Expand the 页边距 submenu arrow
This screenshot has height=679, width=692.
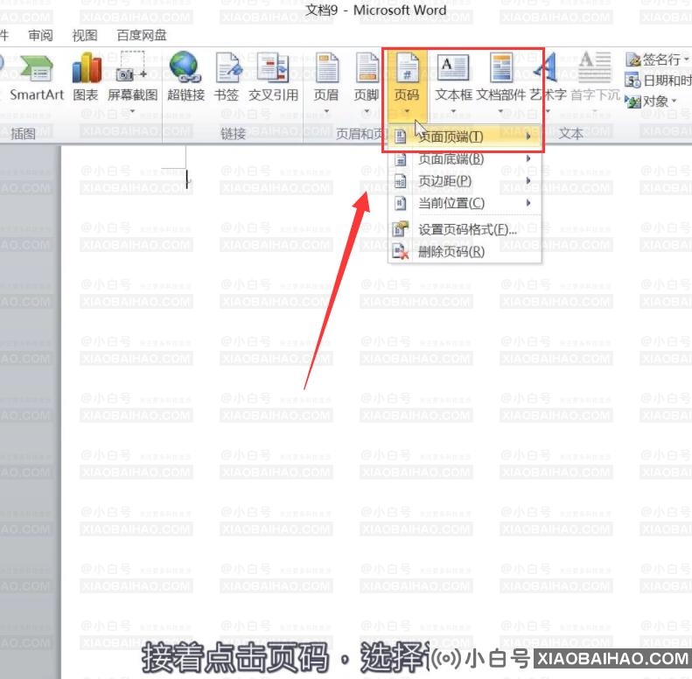tap(528, 180)
